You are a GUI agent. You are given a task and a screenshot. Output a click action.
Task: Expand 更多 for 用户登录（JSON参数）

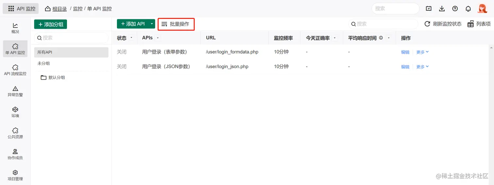(422, 67)
